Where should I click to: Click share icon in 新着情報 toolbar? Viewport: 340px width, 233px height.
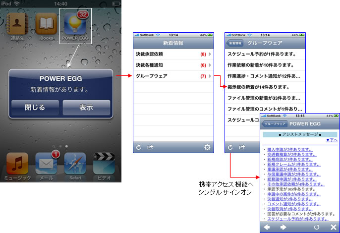point(150,147)
